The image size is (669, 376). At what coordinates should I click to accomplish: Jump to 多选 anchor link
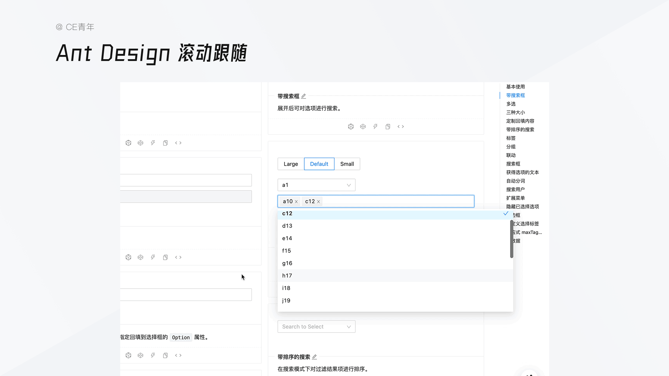click(511, 104)
